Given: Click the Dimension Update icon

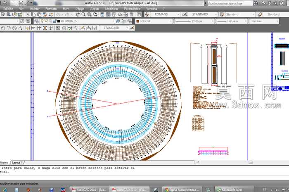Looking at the screenshot, I should [95, 28].
